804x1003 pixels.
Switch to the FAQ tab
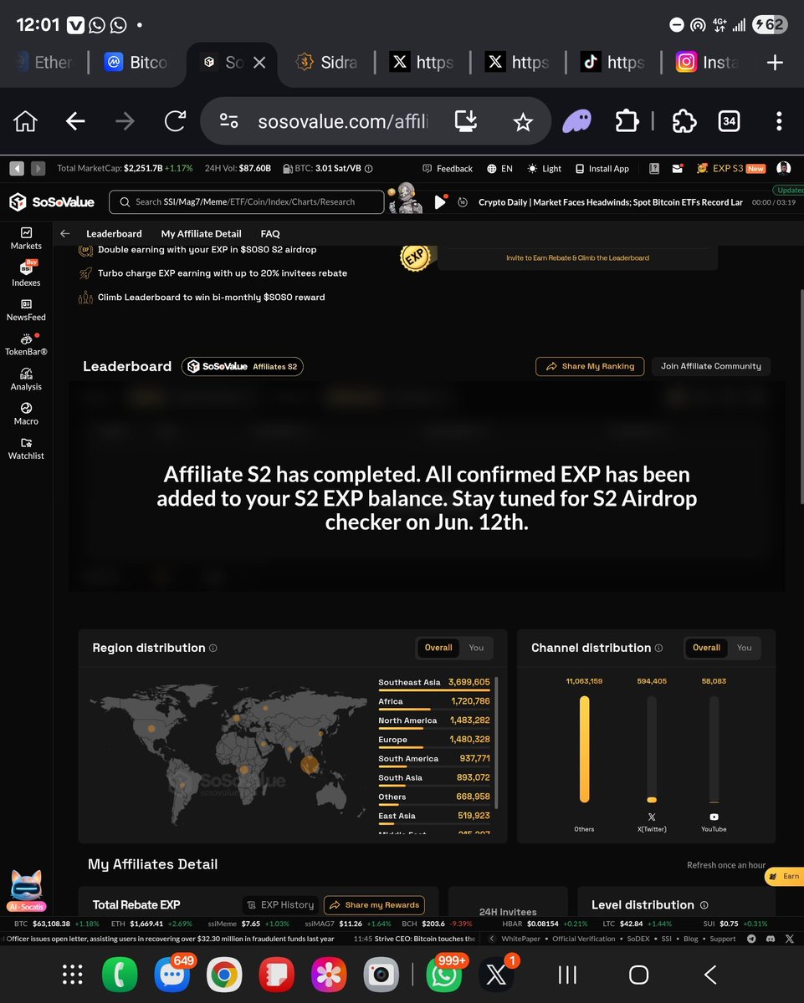click(270, 234)
